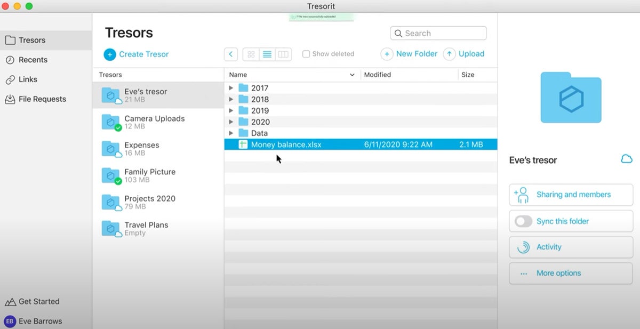This screenshot has width=640, height=329.
Task: Click Camera Uploads tresor folder icon
Action: (x=111, y=122)
